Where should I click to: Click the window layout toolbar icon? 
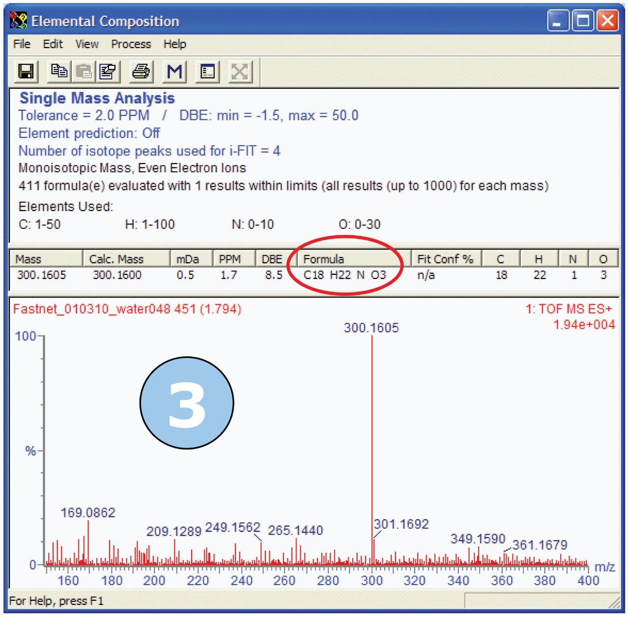click(x=207, y=72)
